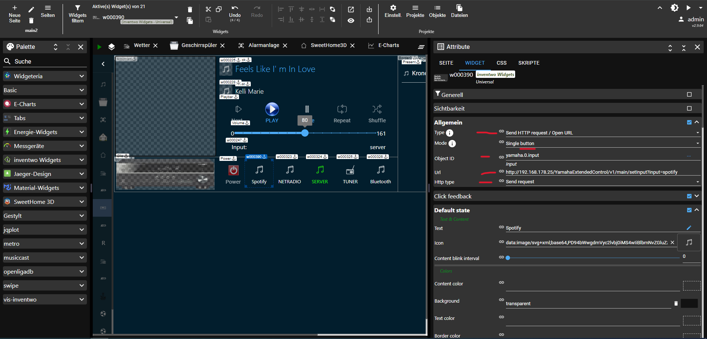Image resolution: width=707 pixels, height=339 pixels.
Task: Click the Widgets filtern filter icon
Action: (77, 8)
